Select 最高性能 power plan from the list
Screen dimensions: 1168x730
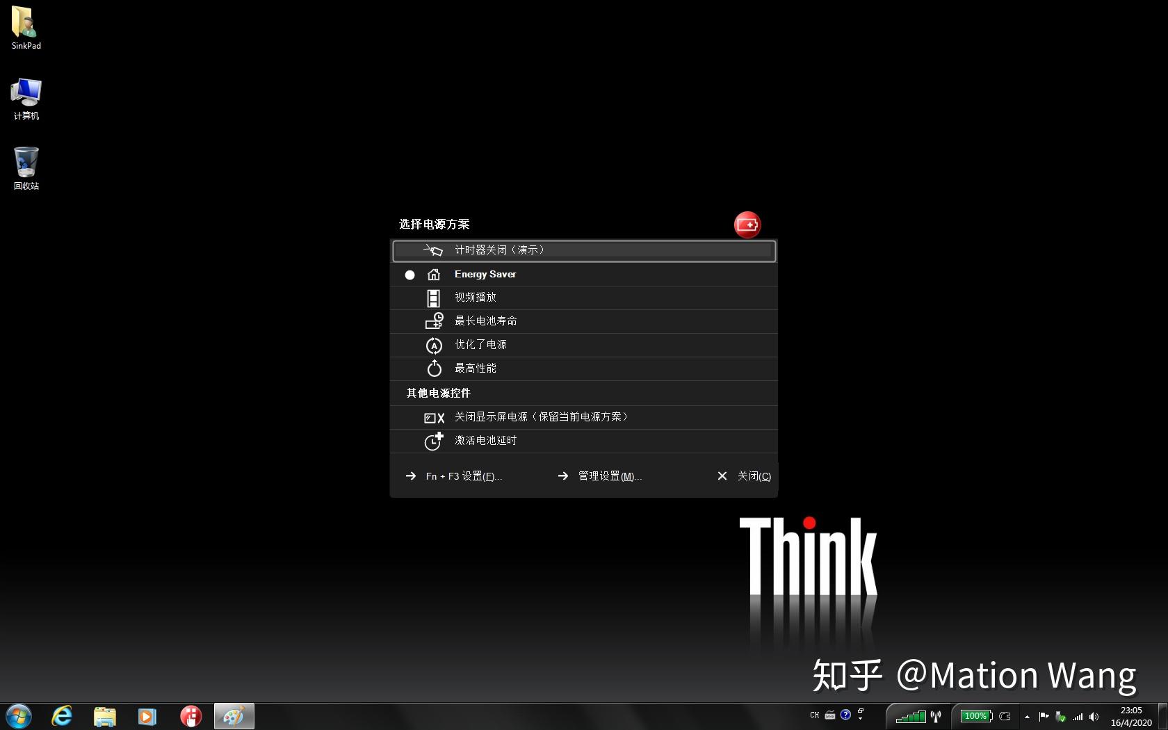coord(476,368)
